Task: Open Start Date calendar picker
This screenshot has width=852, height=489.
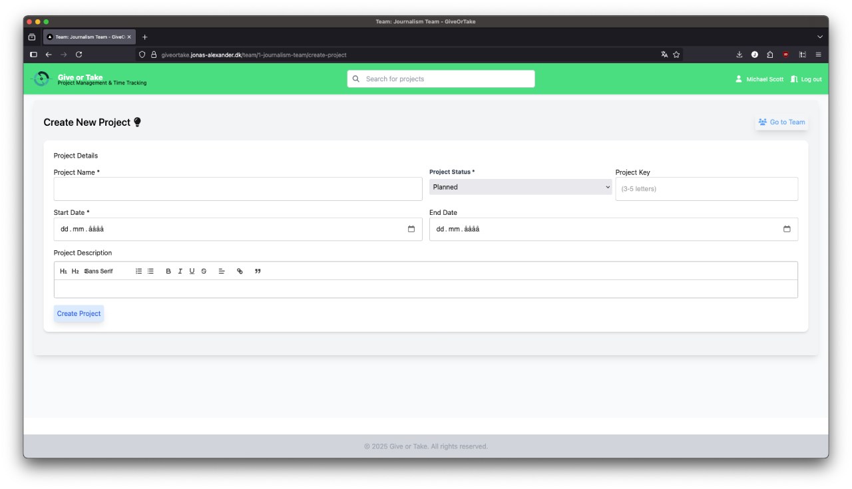Action: point(411,229)
